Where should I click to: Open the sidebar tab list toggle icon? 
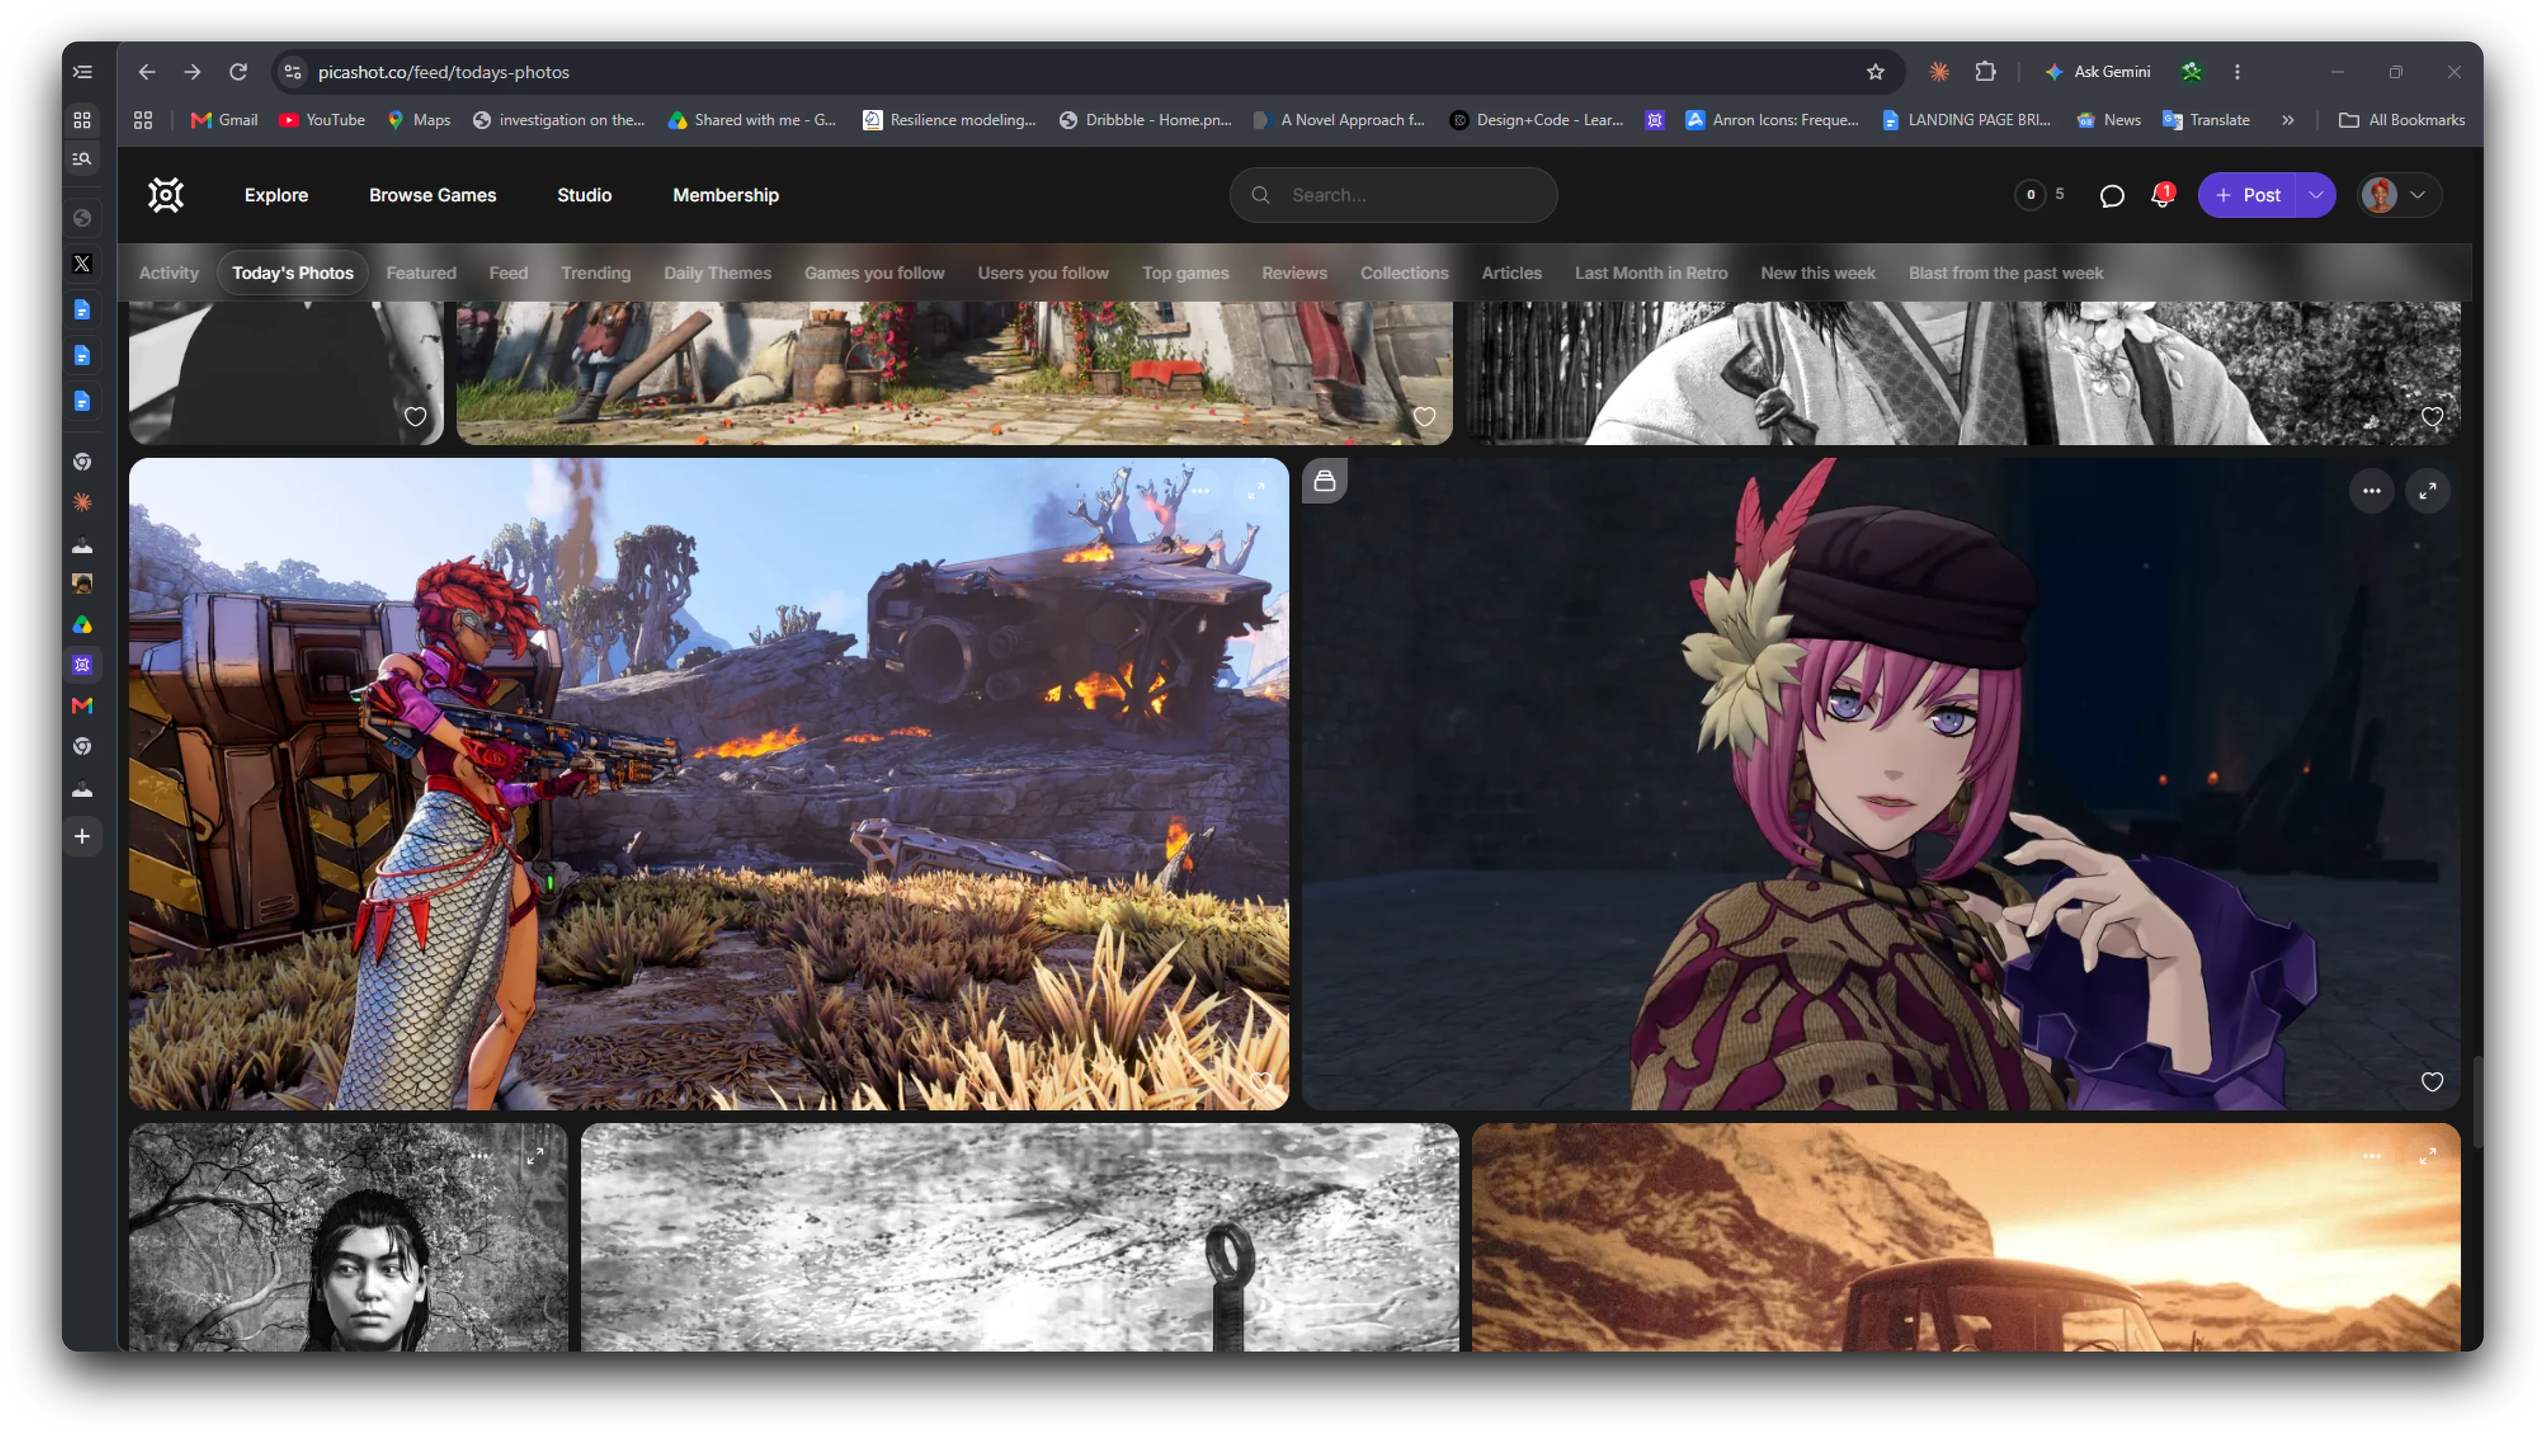pyautogui.click(x=83, y=72)
